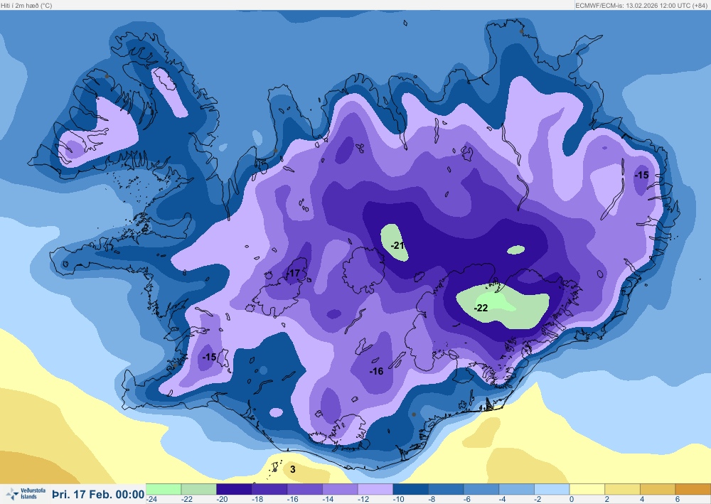Select the legend swatch for -22 to -20
The width and height of the screenshot is (711, 504).
(x=198, y=489)
